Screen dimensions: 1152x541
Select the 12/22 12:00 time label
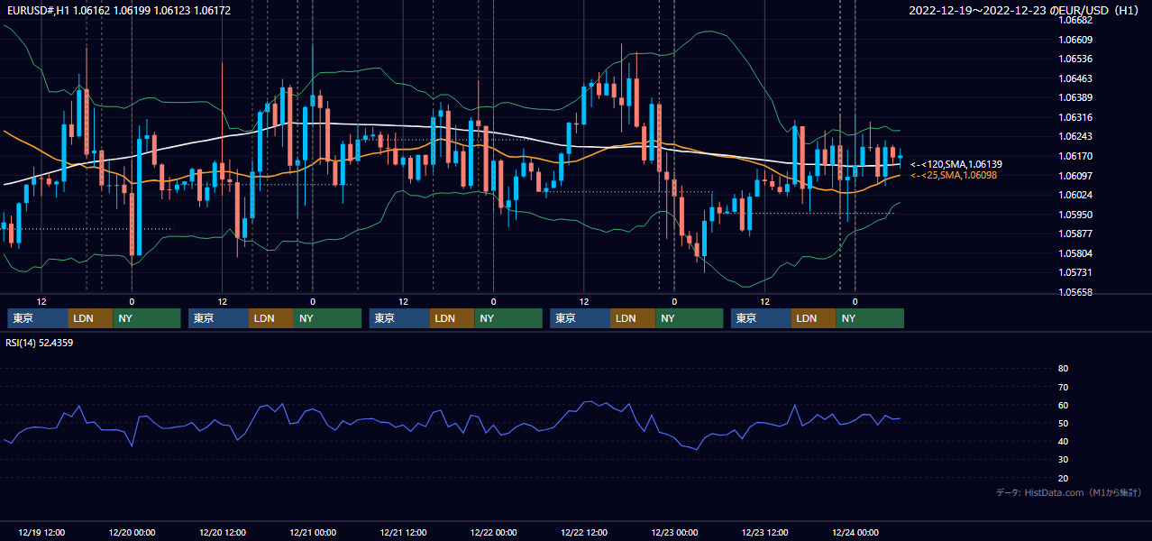pos(584,532)
